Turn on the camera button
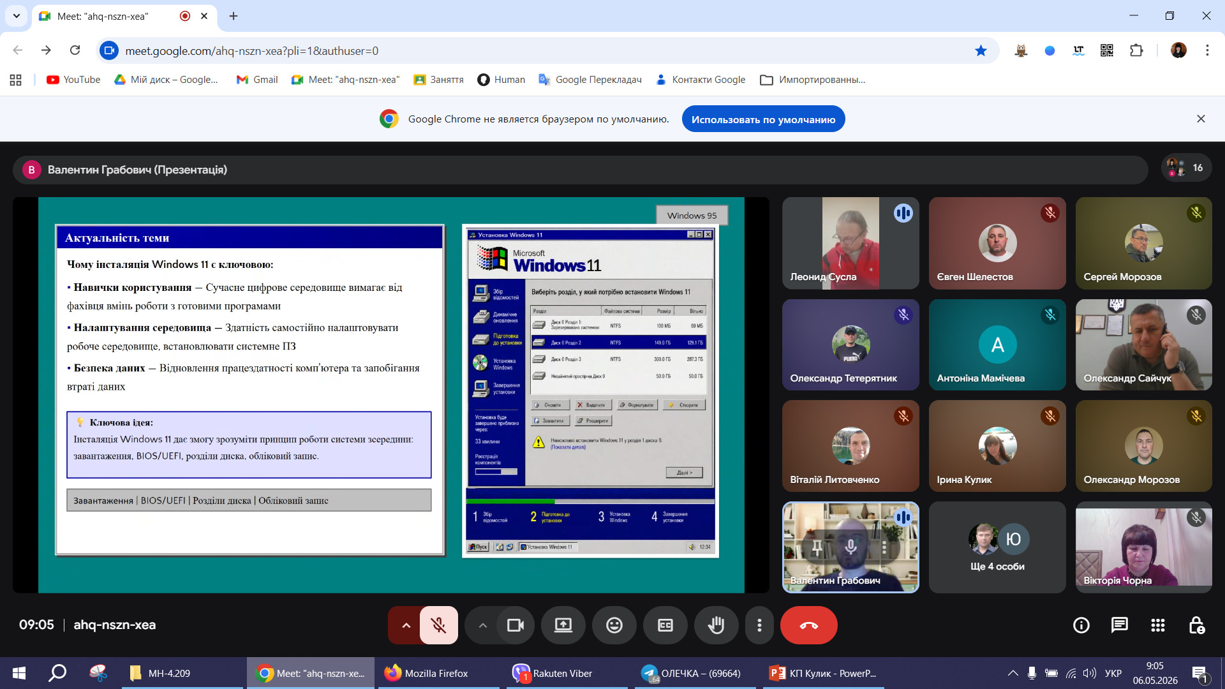 click(x=515, y=625)
